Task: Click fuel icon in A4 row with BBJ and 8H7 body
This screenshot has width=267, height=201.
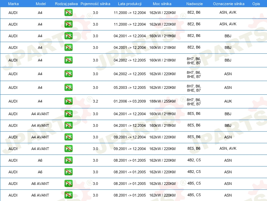Action: point(68,60)
